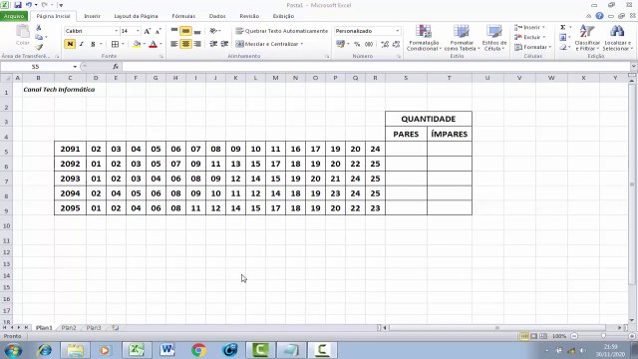Align text left

coord(174,44)
